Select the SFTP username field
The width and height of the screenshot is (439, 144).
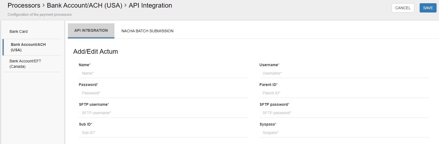click(x=164, y=113)
